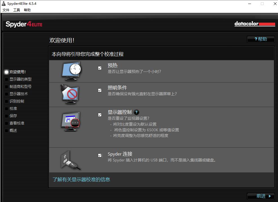Uncheck the 显示器控制 checkbox
Image resolution: width=278 pixels, height=202 pixels.
pos(100,115)
